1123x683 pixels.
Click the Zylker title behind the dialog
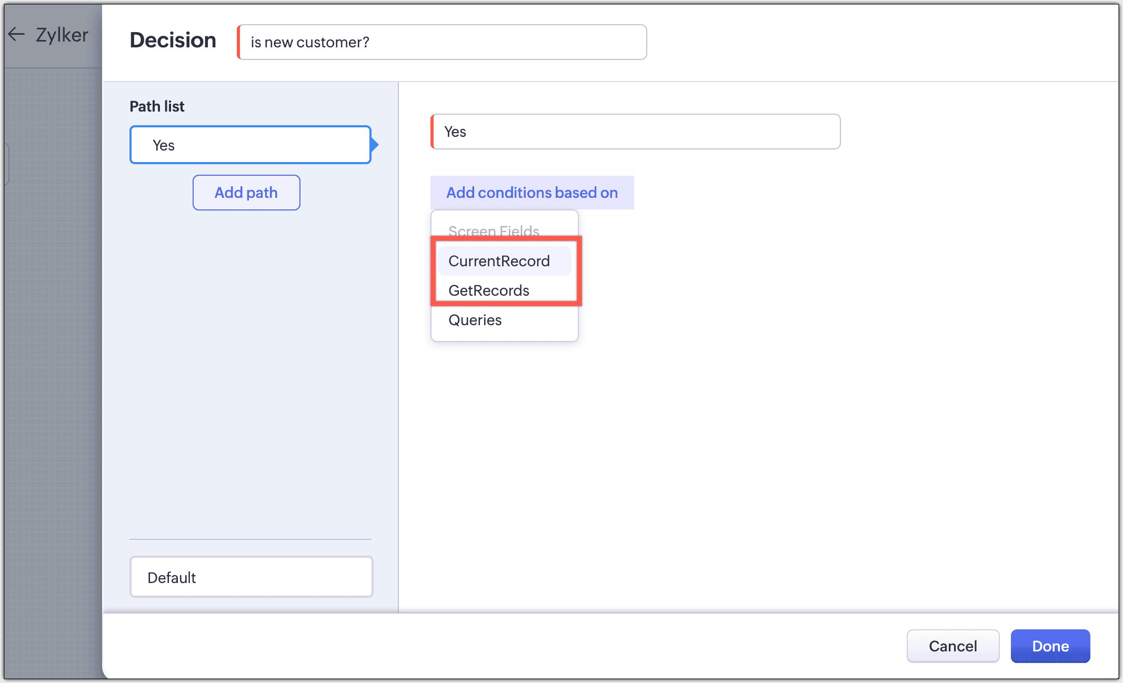click(x=62, y=35)
